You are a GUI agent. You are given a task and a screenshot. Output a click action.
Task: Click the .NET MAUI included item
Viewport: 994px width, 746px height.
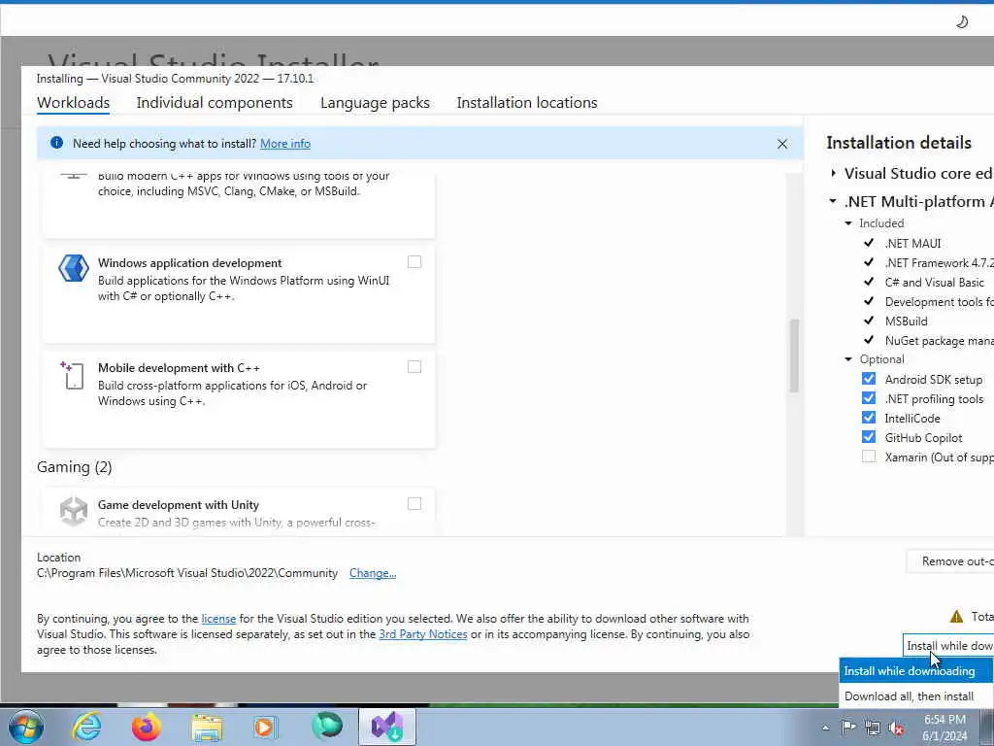[912, 244]
